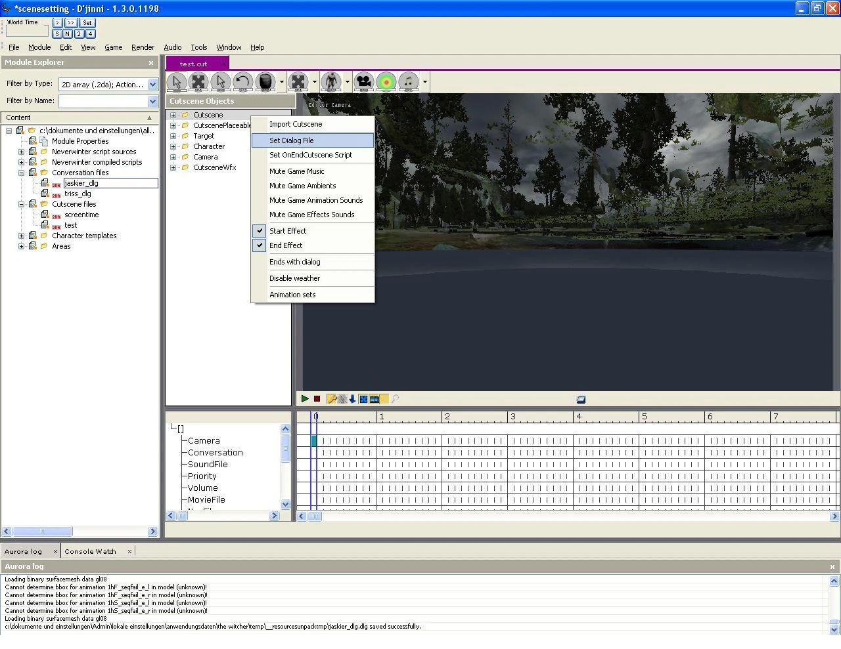The width and height of the screenshot is (841, 649).
Task: Toggle Mute Game Music option
Action: (313, 171)
